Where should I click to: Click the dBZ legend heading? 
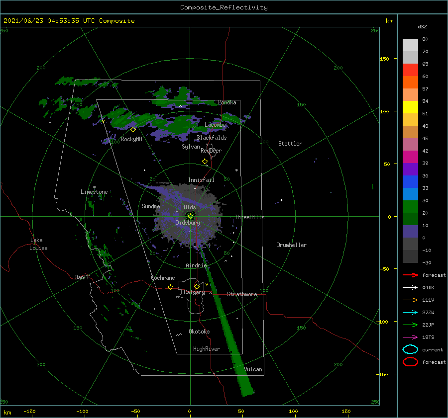tap(422, 26)
